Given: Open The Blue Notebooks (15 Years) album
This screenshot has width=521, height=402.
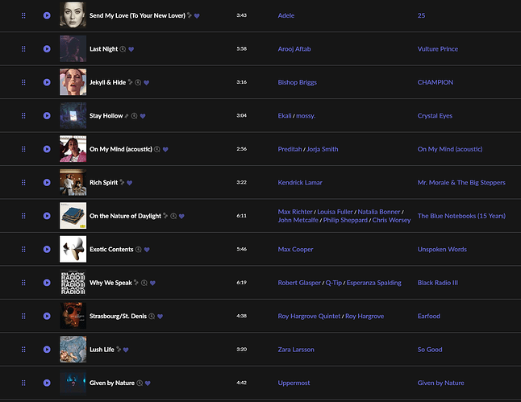Looking at the screenshot, I should click(x=461, y=216).
